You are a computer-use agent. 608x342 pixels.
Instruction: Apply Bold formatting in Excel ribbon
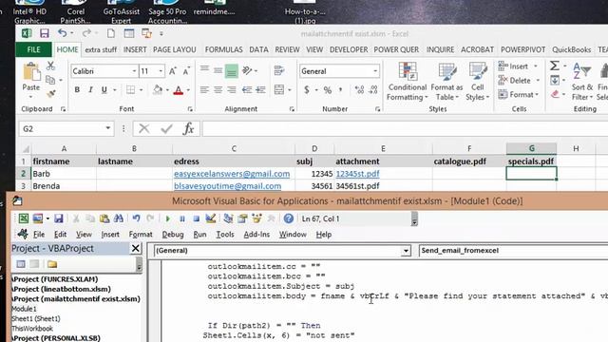[77, 90]
